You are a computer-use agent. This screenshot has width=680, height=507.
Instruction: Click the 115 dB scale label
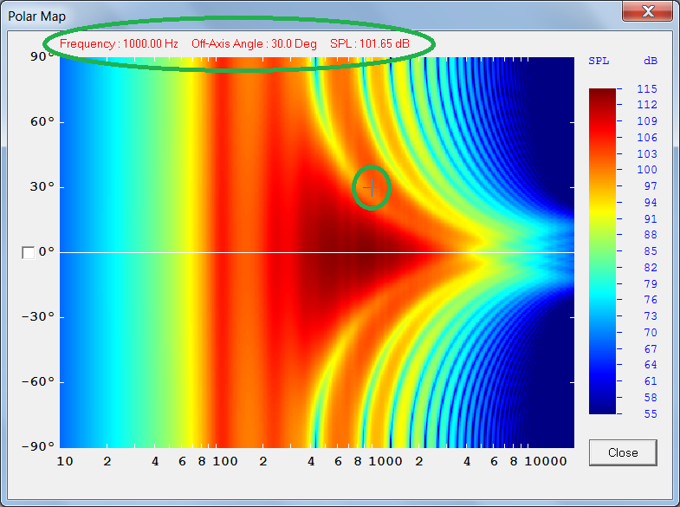pos(646,89)
